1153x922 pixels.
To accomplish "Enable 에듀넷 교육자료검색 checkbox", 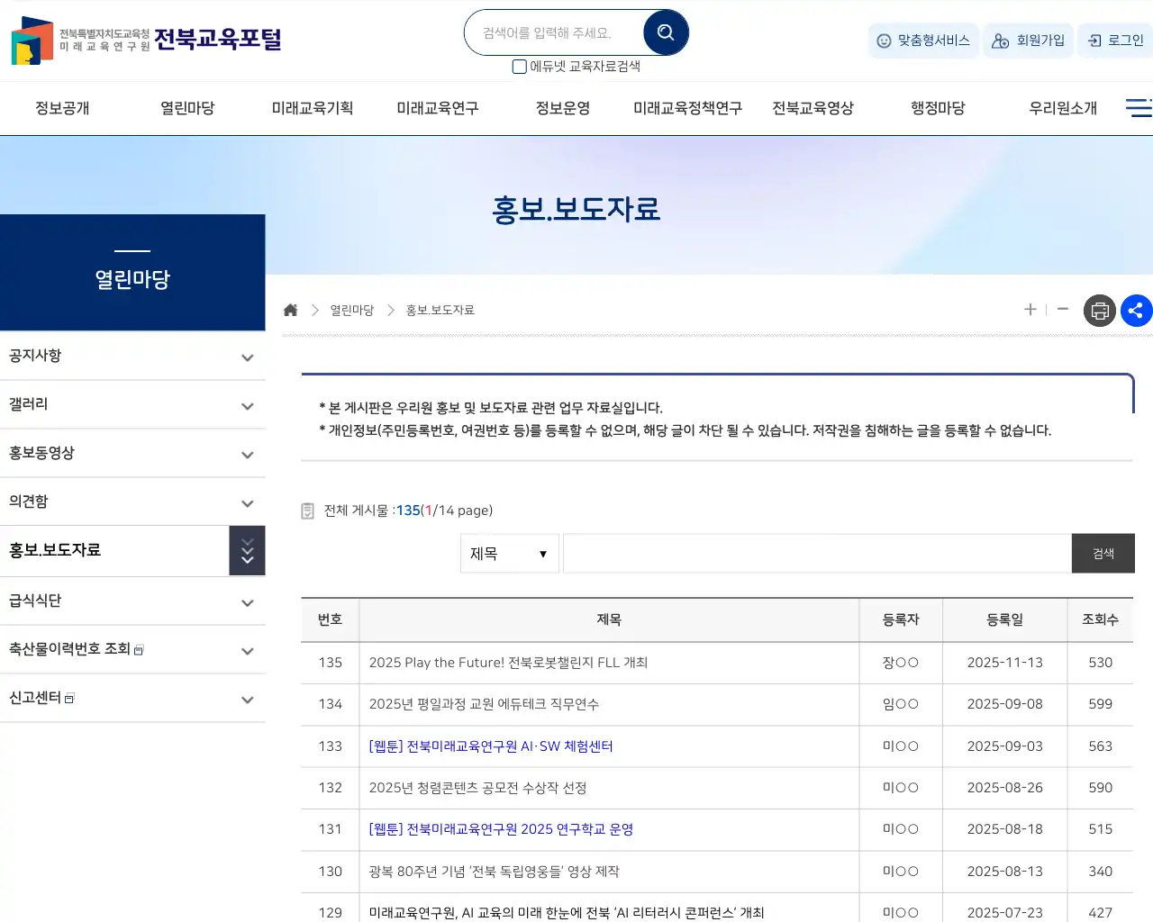I will pyautogui.click(x=519, y=67).
